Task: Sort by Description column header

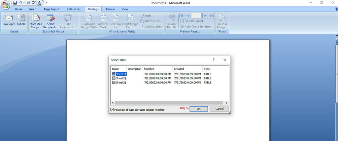Action: [135, 69]
